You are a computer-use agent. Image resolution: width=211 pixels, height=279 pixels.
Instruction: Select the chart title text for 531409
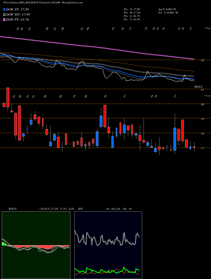click(43, 3)
